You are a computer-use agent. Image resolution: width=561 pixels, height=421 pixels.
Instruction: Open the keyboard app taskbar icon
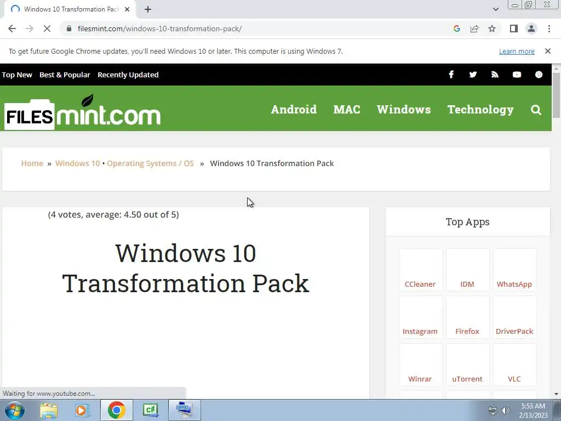[184, 410]
